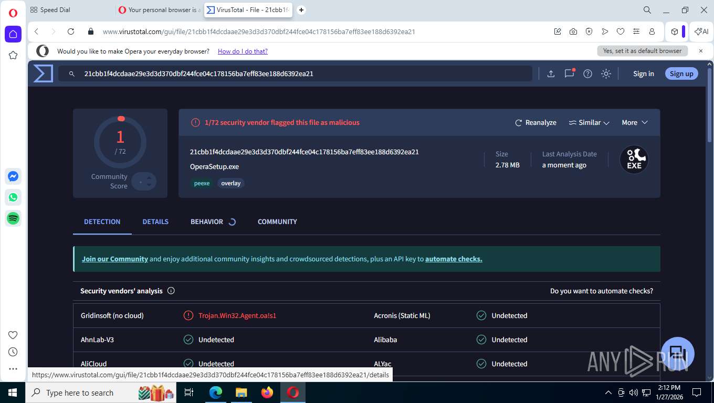Viewport: 714px width, 403px height.
Task: Click the OperaSetup.exe file name
Action: click(x=214, y=166)
